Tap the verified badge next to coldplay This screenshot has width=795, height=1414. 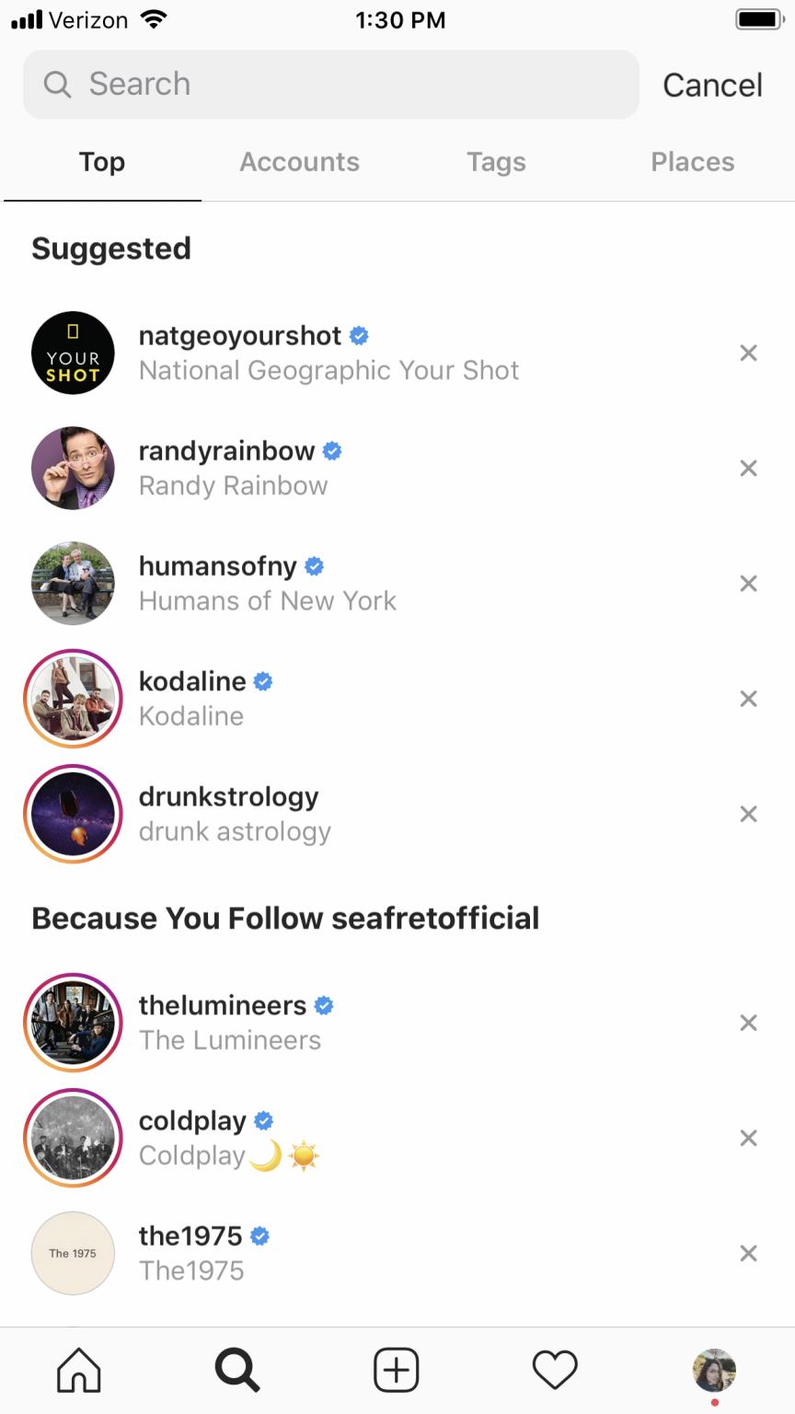coord(263,1120)
